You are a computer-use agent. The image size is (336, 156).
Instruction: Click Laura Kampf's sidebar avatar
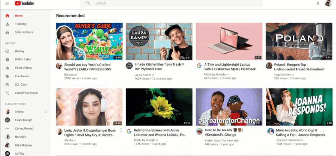tap(8, 120)
